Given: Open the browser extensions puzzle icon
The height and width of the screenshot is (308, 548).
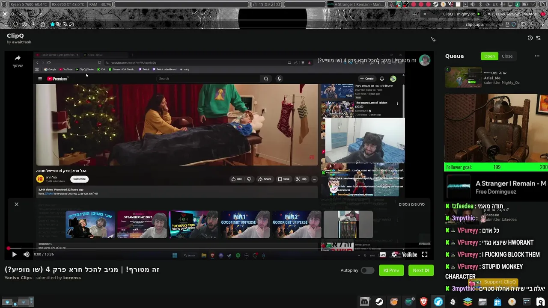Looking at the screenshot, I should point(43,24).
